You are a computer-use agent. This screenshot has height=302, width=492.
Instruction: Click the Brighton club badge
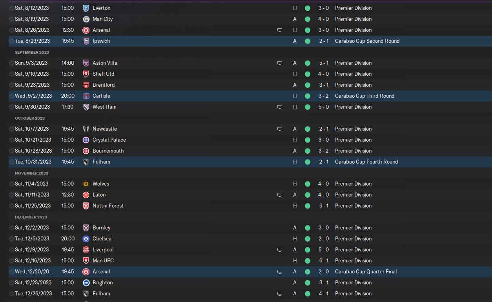coord(86,282)
